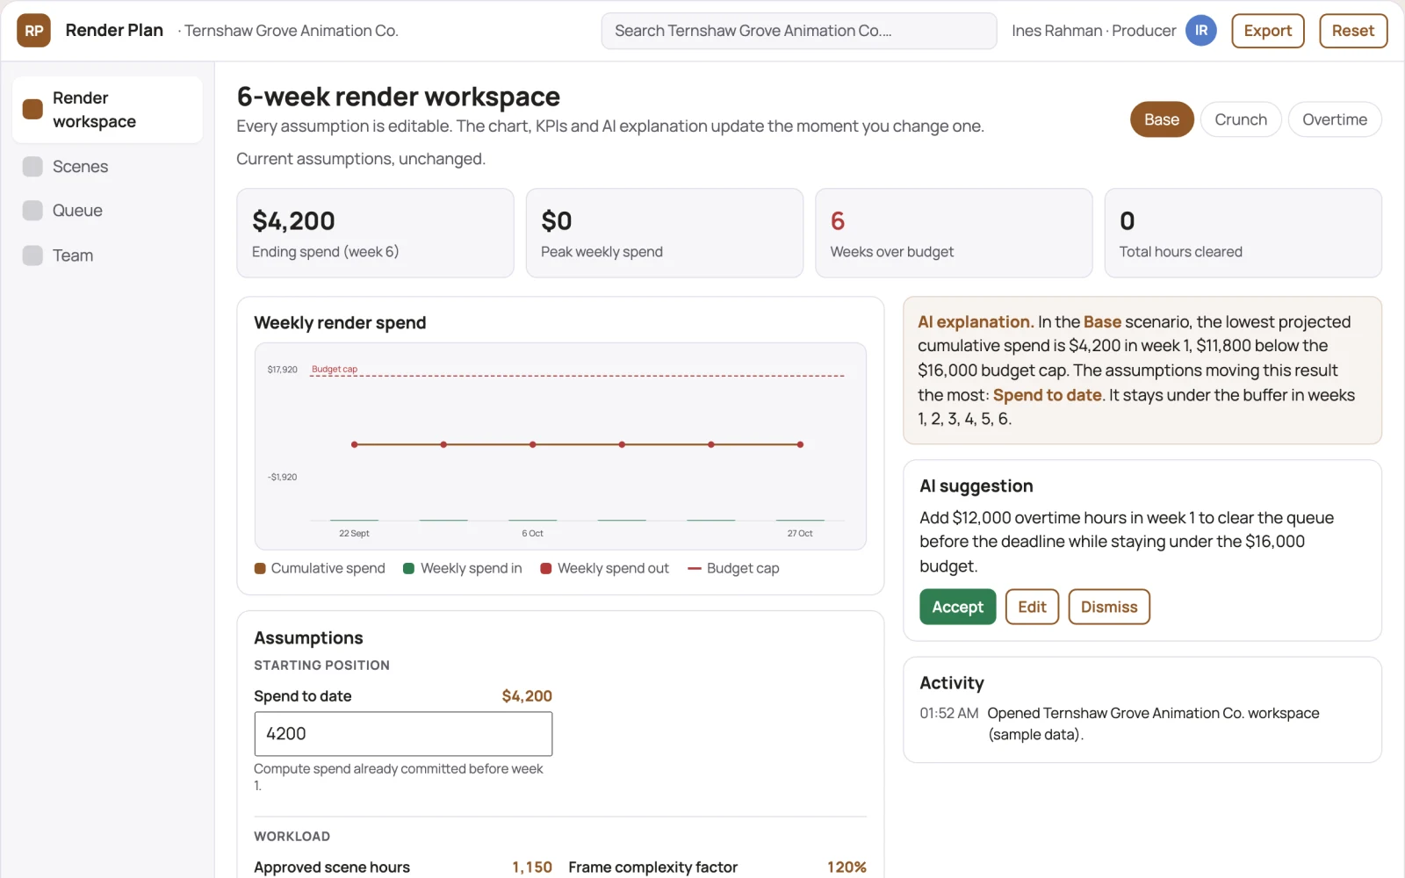Click the Export button
1405x878 pixels.
(x=1267, y=31)
